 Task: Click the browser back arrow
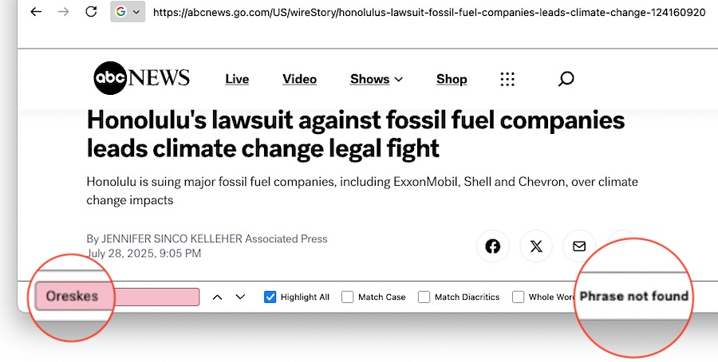[37, 12]
